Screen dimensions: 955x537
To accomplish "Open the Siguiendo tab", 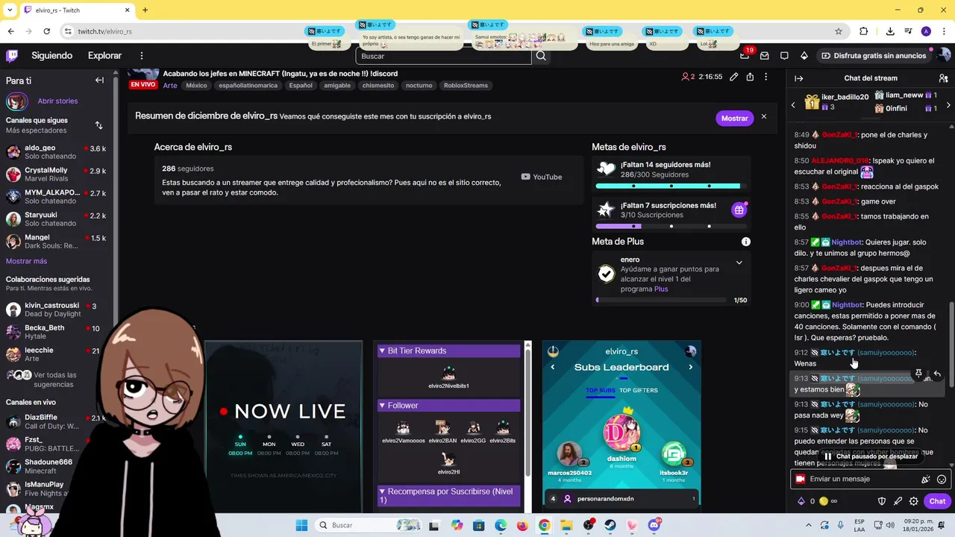I will 51,56.
